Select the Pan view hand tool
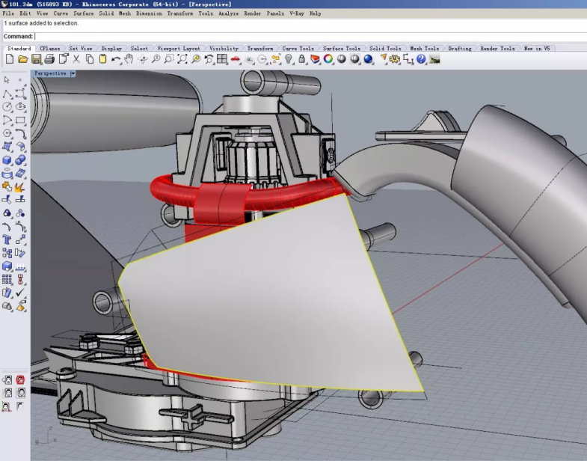Screen dimensions: 587x461 [129, 59]
